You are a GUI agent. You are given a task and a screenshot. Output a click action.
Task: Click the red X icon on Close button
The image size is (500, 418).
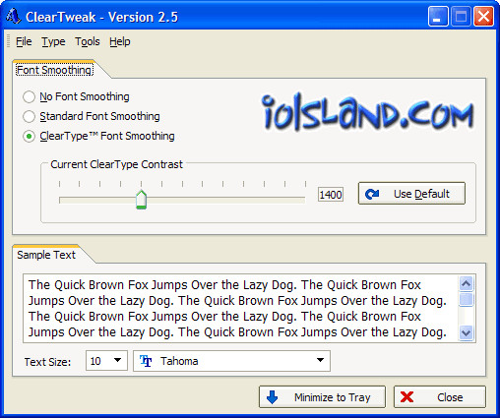coord(406,397)
